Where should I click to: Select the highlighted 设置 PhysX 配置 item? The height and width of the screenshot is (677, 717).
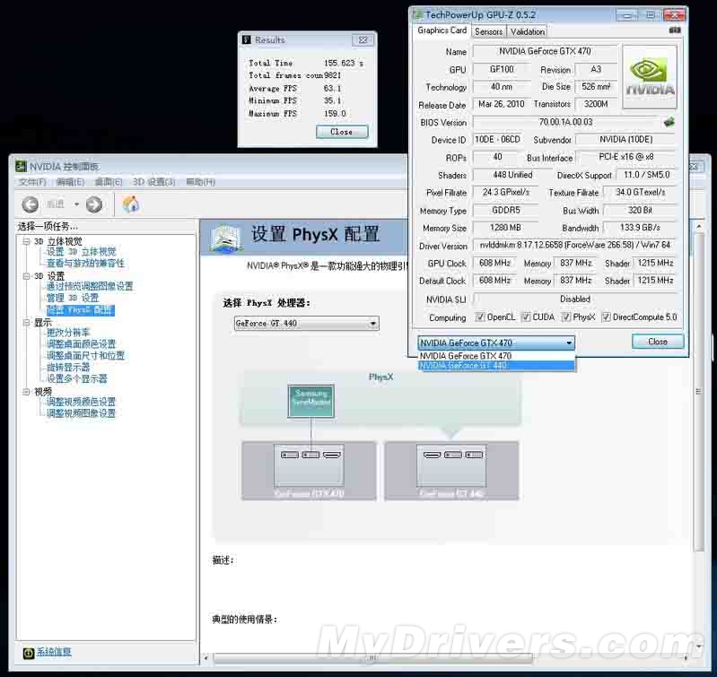point(81,310)
